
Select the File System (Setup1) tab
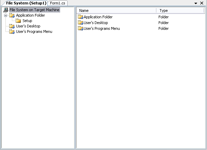[26, 3]
